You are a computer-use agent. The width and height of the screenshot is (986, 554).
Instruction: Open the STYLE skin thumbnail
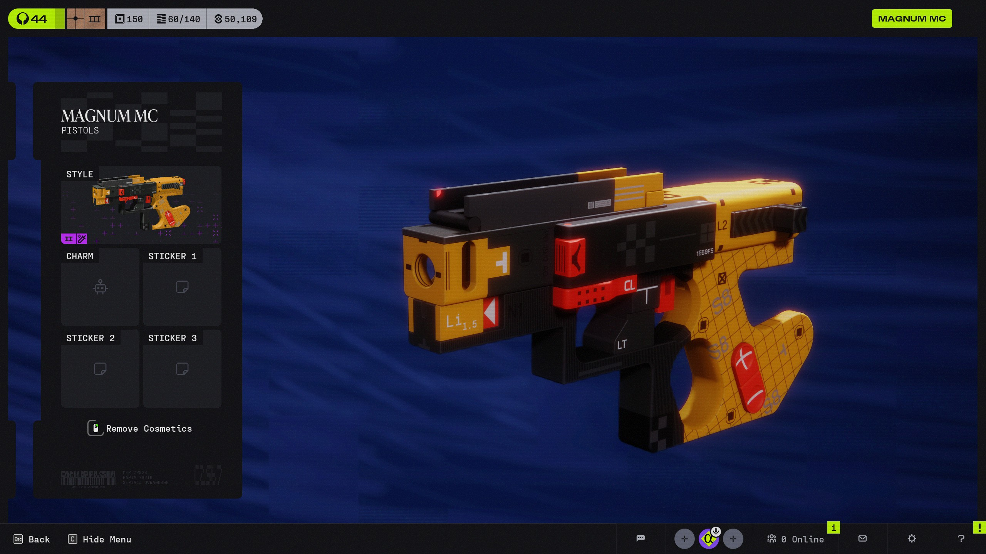[x=141, y=205]
